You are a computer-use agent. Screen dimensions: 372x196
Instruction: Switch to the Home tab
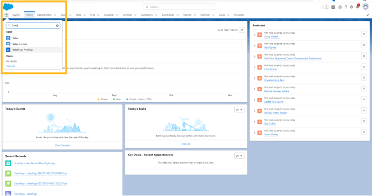click(29, 15)
